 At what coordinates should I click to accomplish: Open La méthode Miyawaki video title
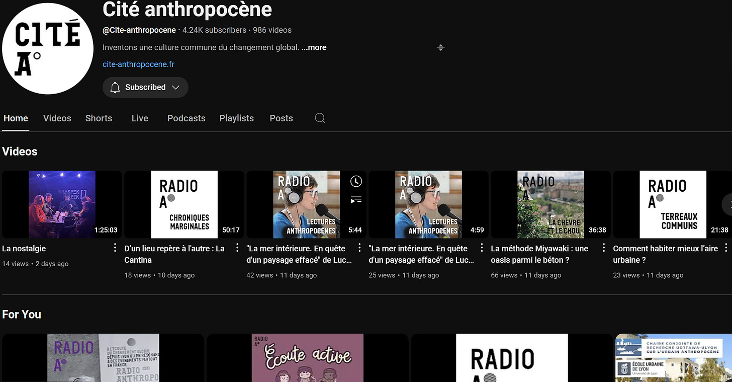coord(539,254)
